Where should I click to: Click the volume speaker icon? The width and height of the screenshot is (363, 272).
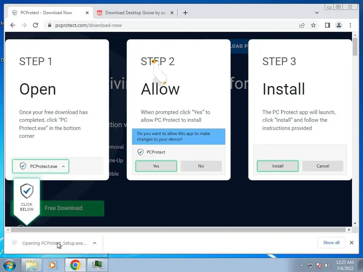coord(327,265)
